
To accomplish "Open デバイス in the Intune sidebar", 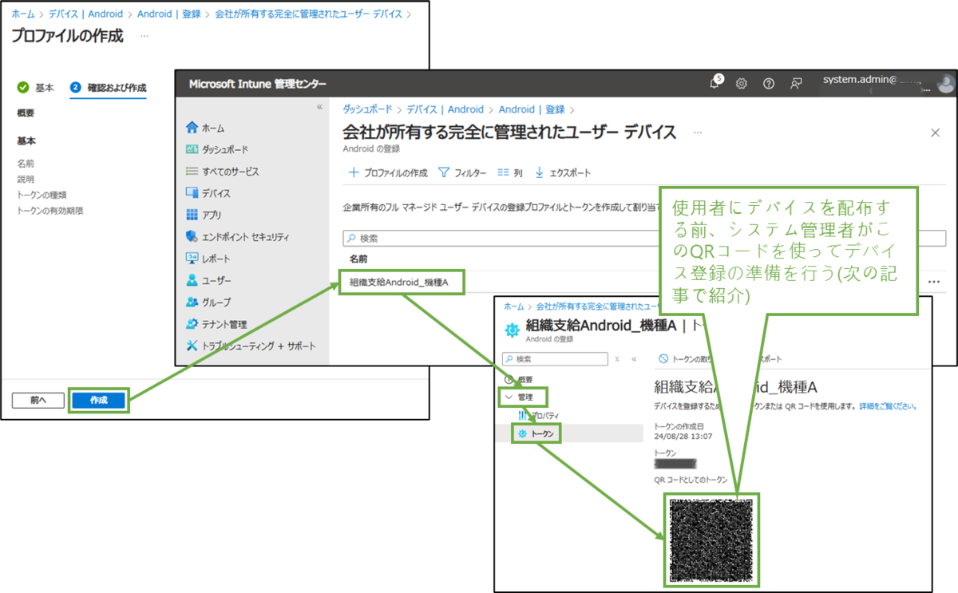I will 208,193.
